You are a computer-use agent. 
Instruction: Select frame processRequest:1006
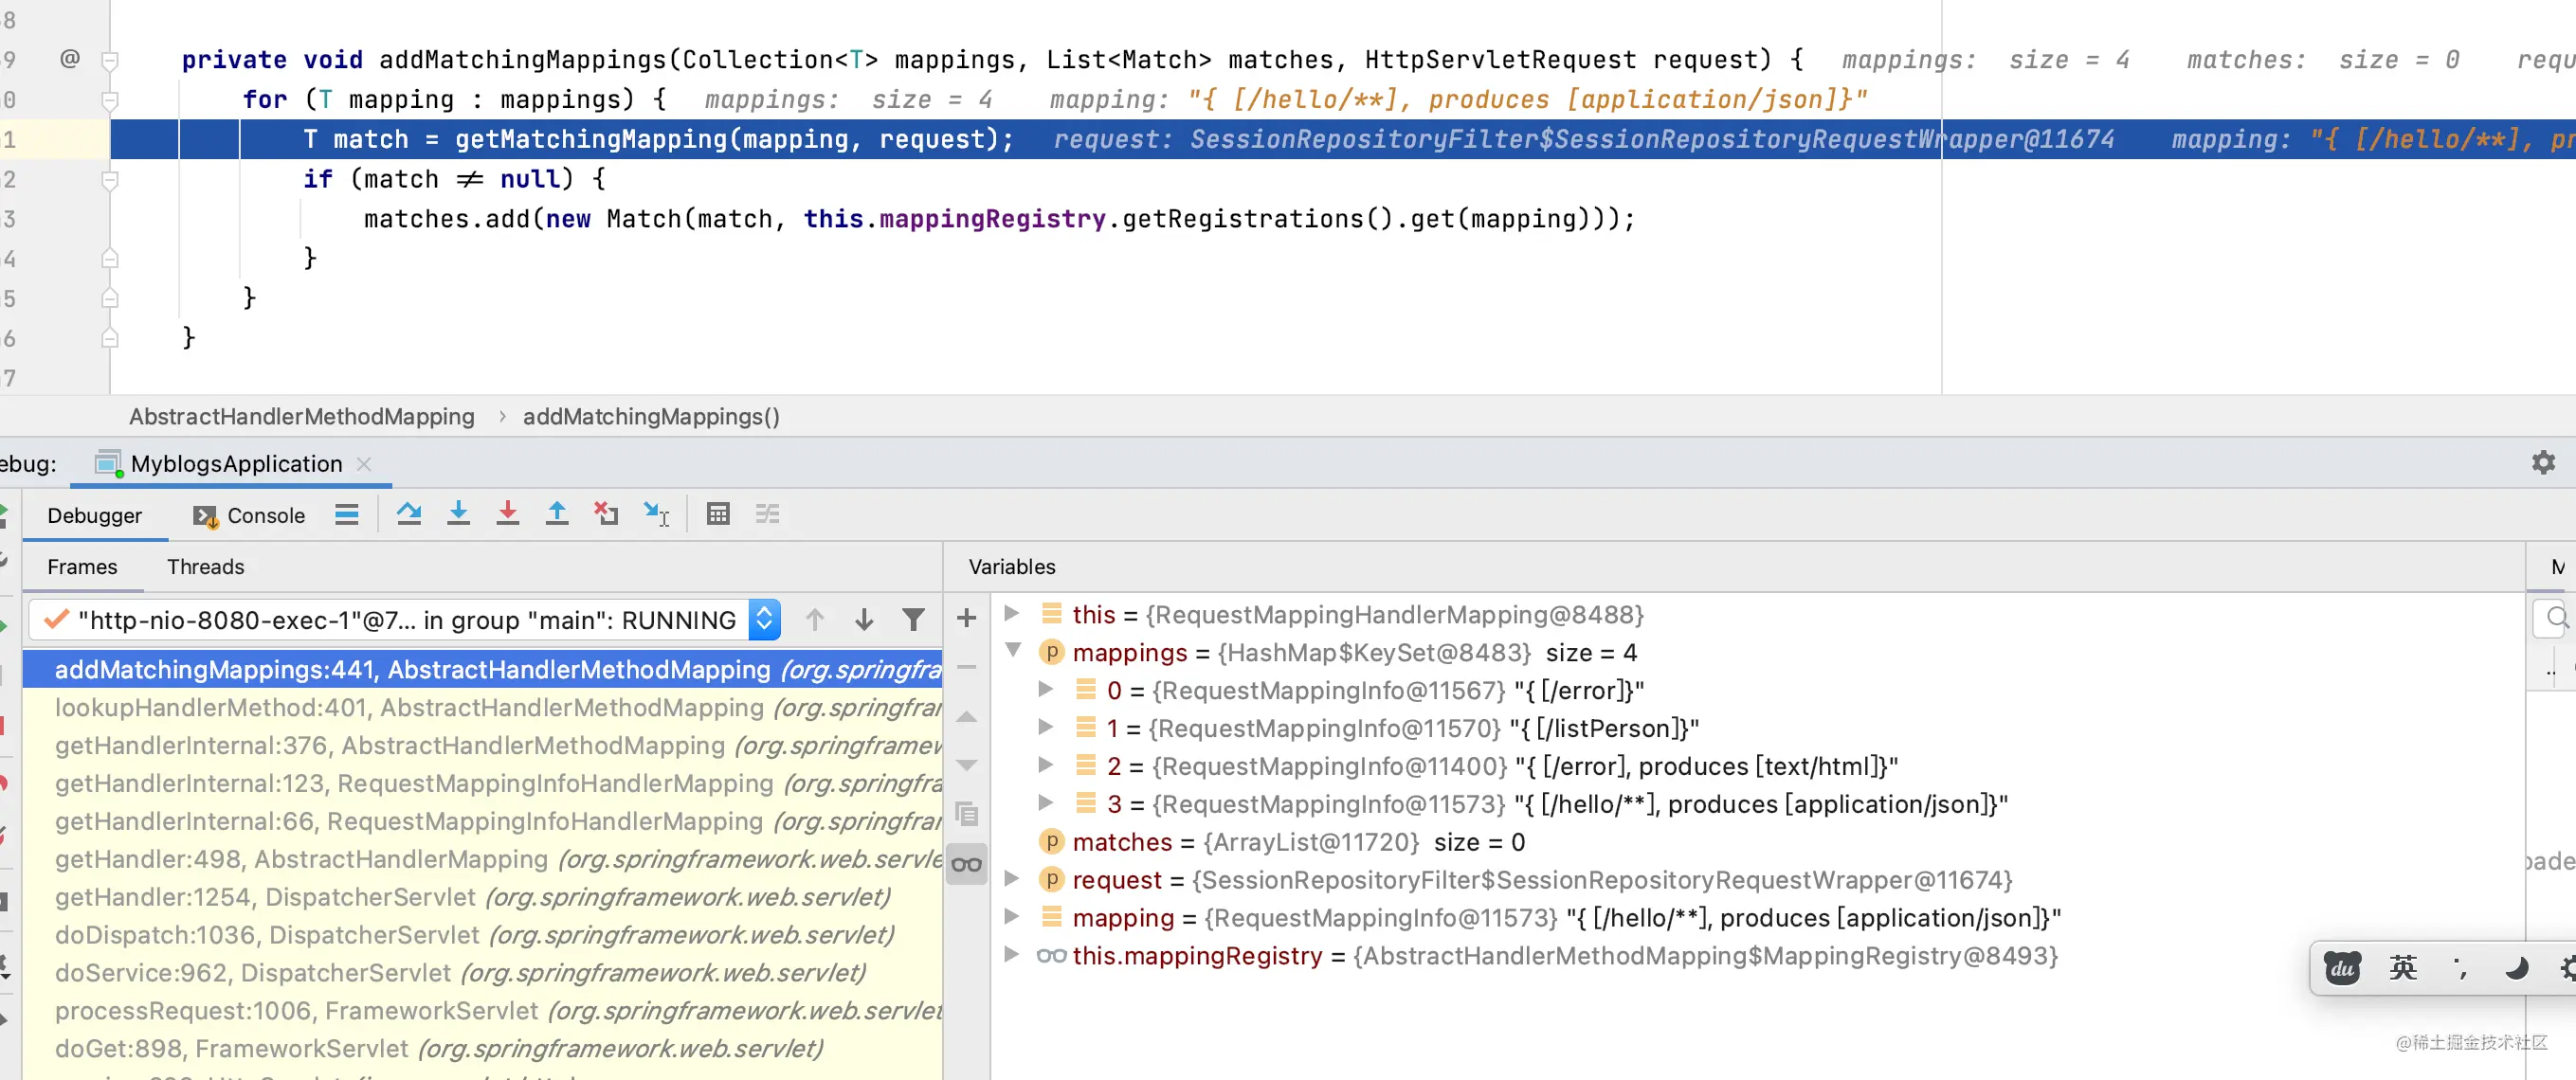(482, 1012)
